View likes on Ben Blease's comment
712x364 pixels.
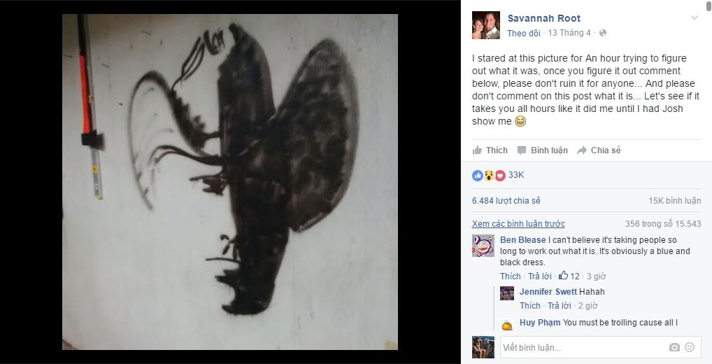point(569,276)
